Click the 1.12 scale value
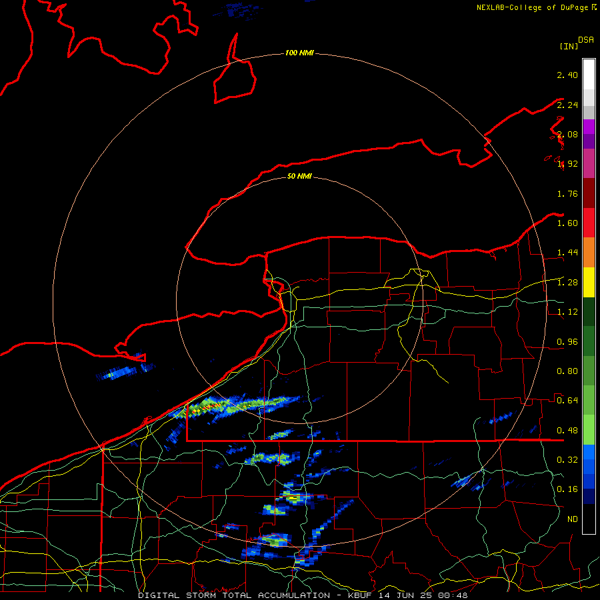Viewport: 600px width, 600px height. click(x=567, y=312)
